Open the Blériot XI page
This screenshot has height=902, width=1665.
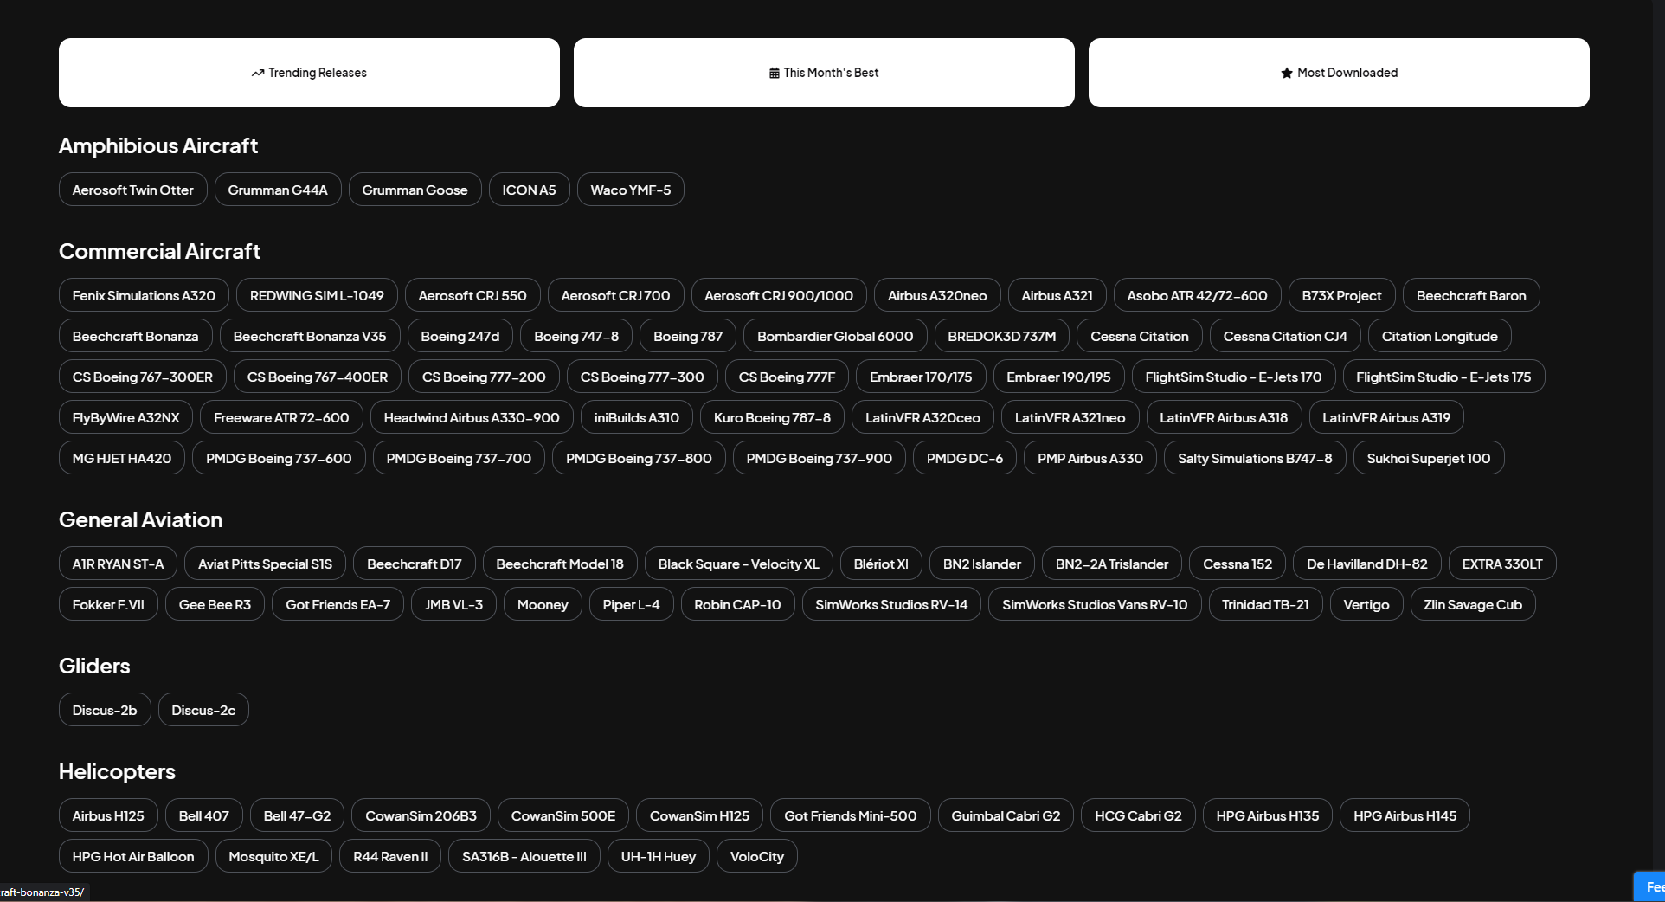click(x=879, y=563)
